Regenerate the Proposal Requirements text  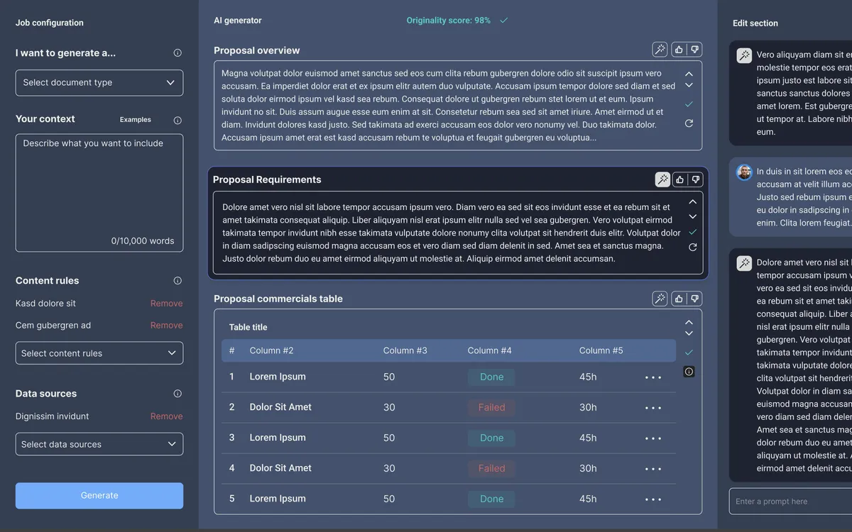[x=693, y=248]
